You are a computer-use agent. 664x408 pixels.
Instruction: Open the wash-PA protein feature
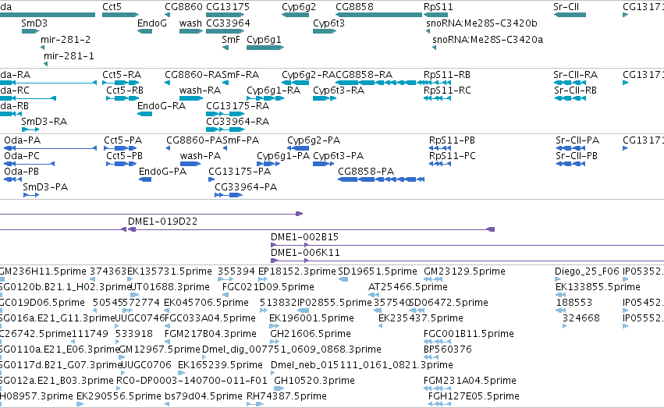tap(190, 164)
